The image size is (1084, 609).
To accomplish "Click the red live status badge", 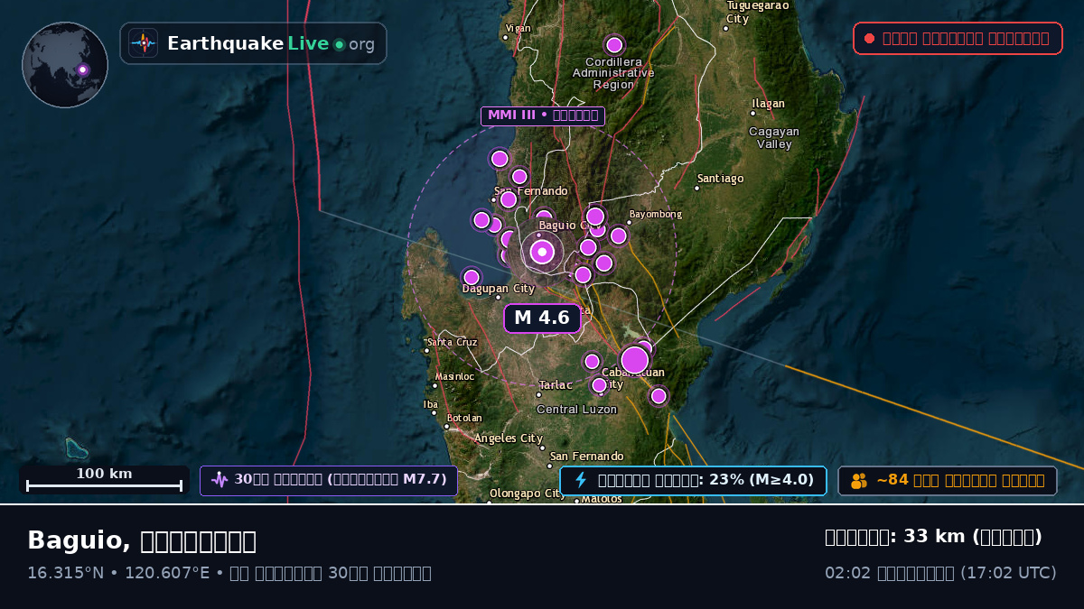I will click(x=958, y=38).
